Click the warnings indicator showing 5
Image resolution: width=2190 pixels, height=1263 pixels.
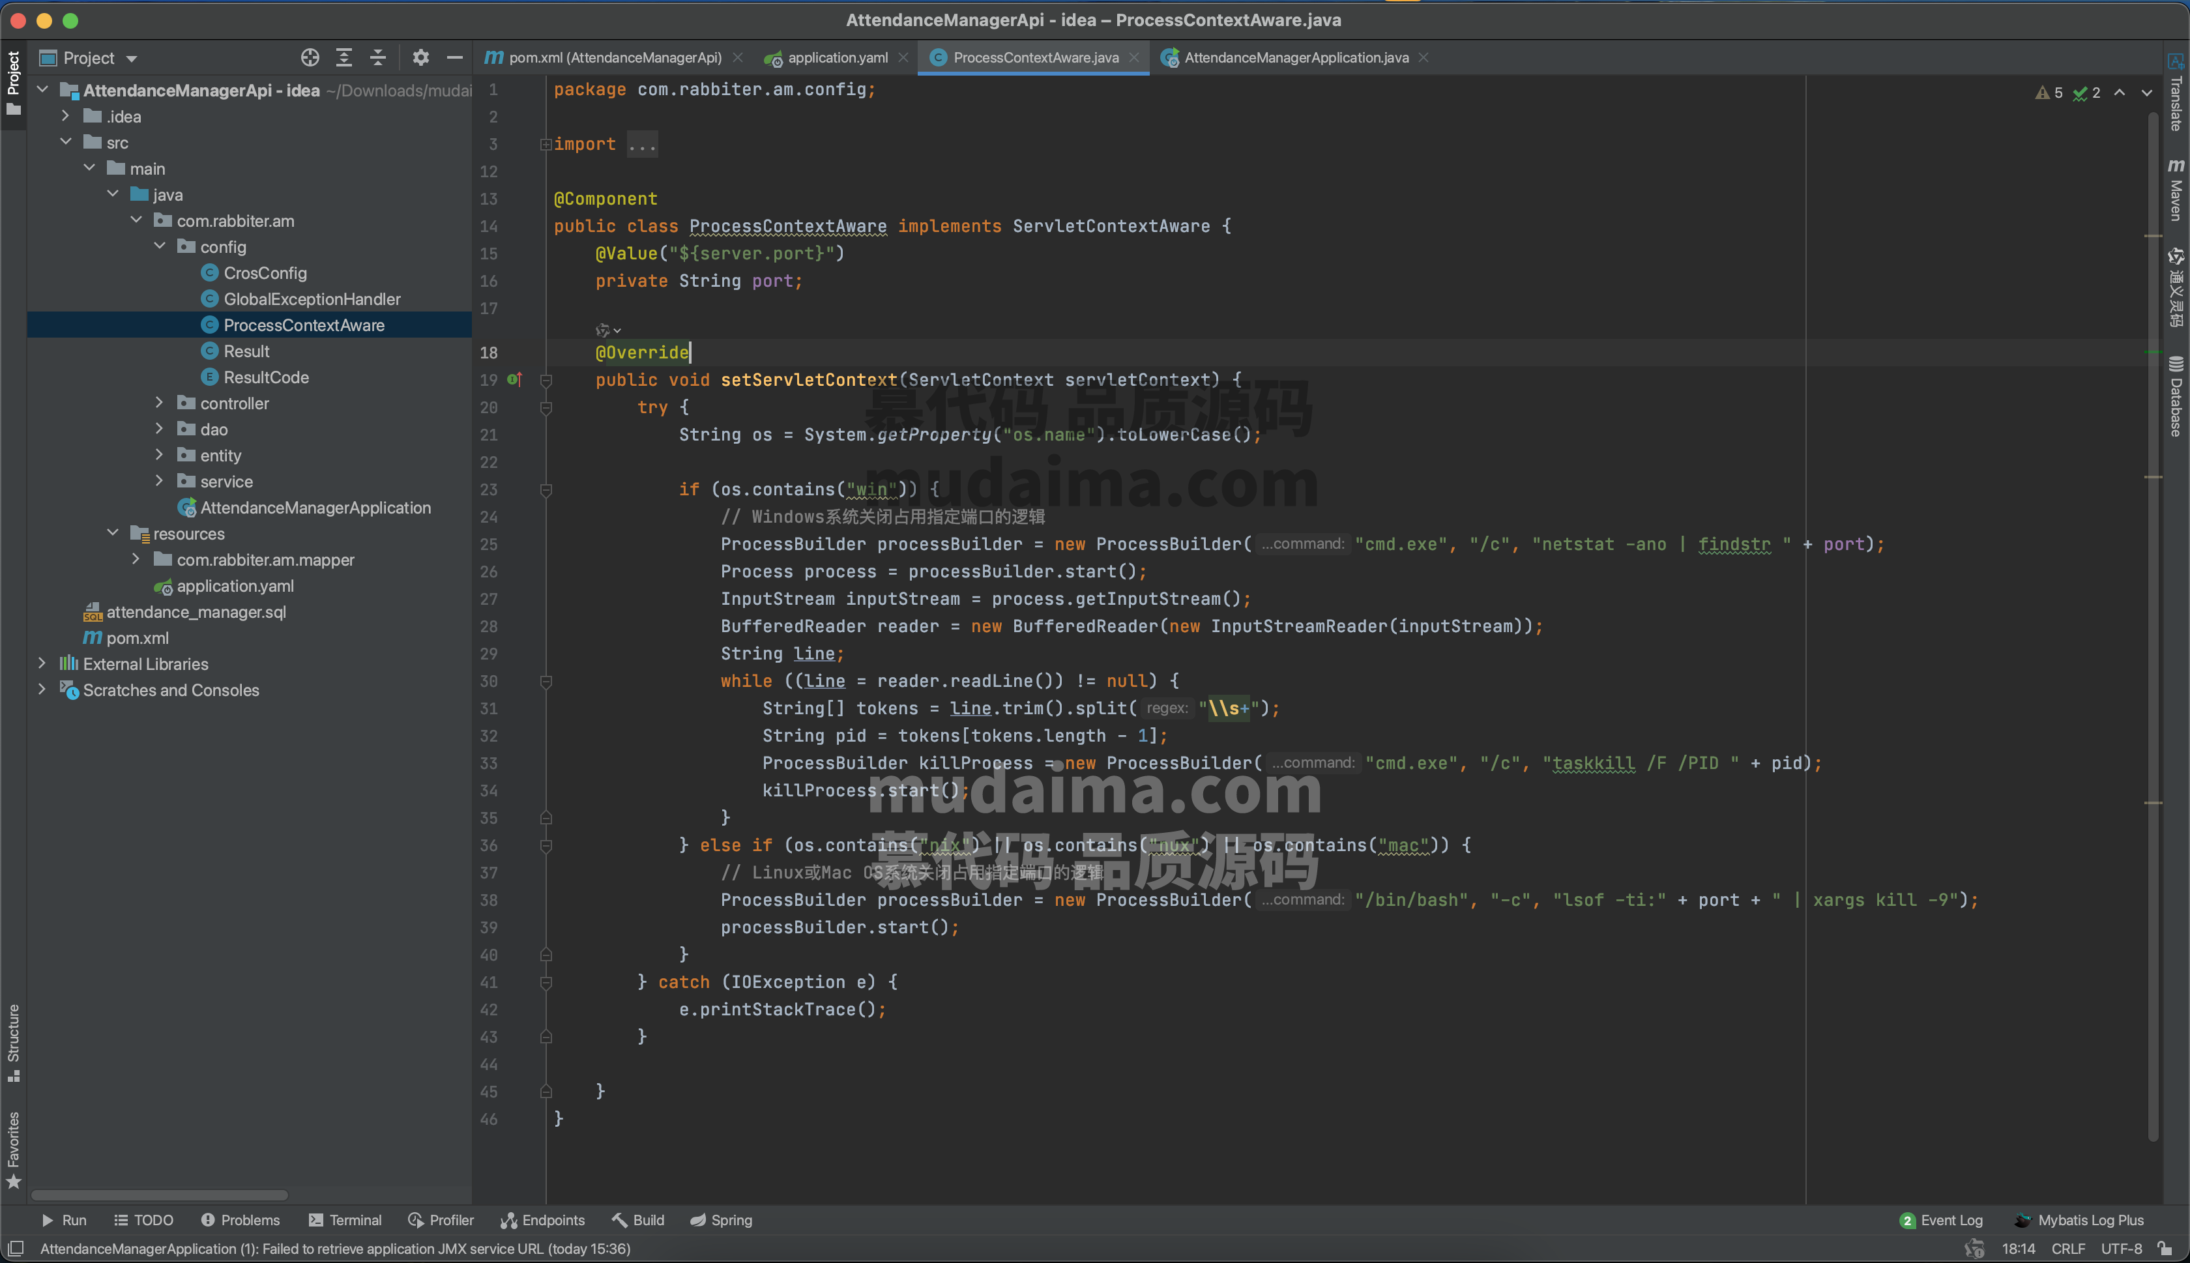point(2049,93)
